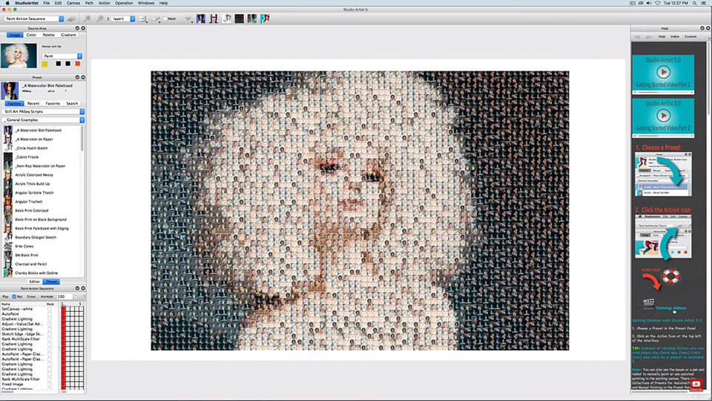Switch to the Favorite tab in the Preset panel

coord(53,103)
